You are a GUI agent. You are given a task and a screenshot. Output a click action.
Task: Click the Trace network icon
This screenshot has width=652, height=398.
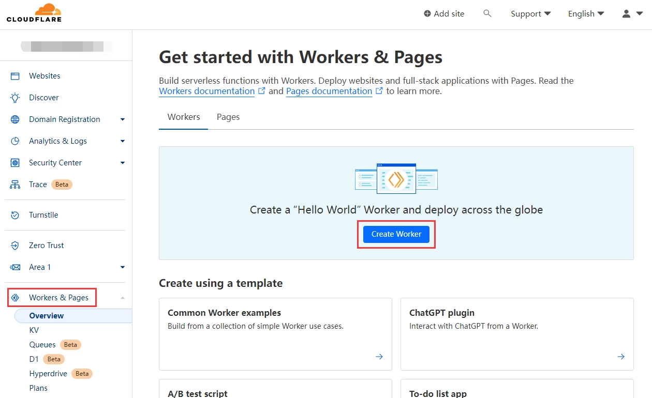tap(15, 185)
